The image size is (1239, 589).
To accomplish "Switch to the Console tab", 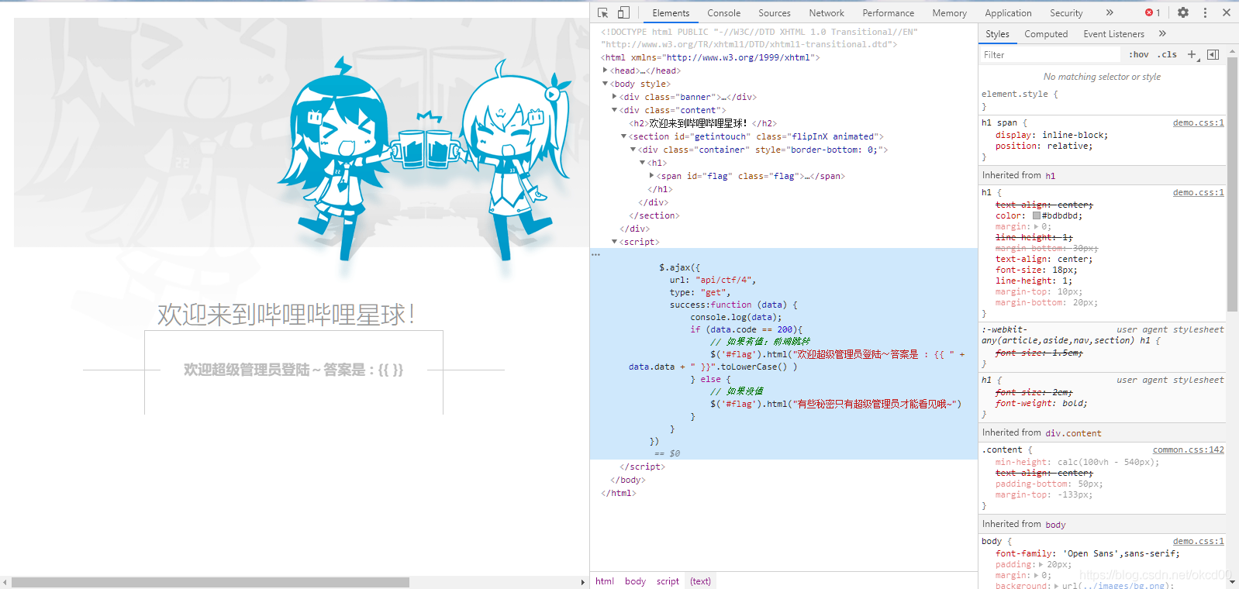I will point(724,13).
